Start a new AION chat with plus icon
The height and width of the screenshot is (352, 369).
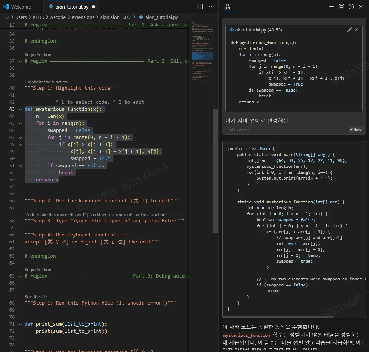pyautogui.click(x=332, y=7)
